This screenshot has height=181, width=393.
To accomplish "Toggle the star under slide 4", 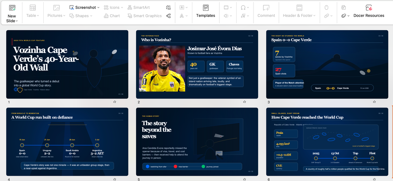I will pyautogui.click(x=115, y=179).
